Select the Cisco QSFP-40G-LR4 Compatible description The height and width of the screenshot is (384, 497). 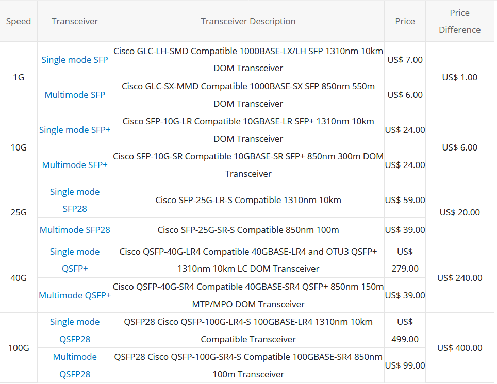coord(248,260)
